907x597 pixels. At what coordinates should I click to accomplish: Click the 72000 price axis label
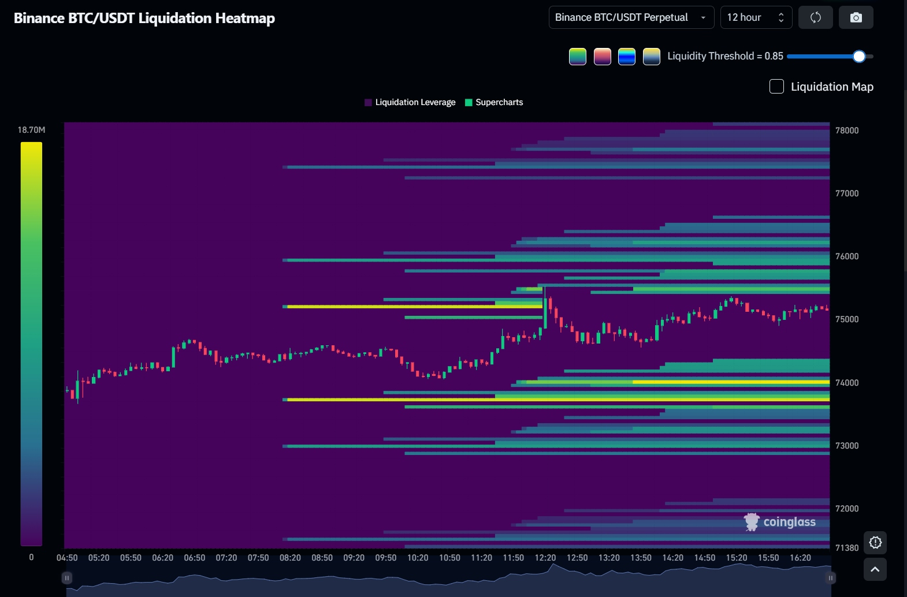coord(847,509)
